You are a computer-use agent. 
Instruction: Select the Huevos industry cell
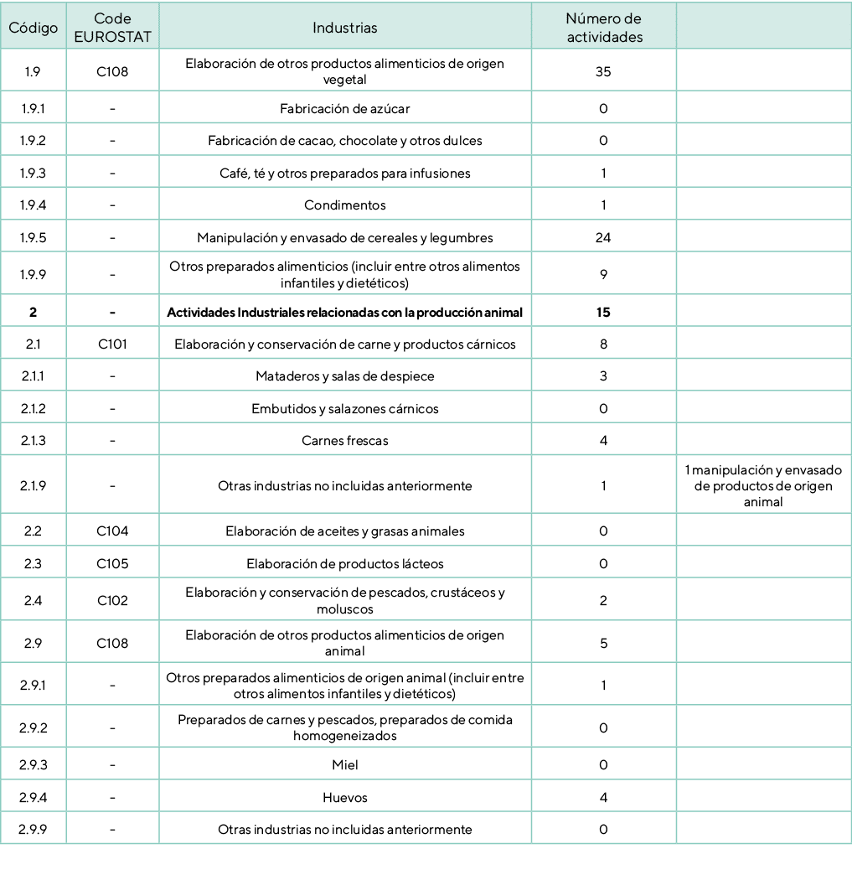tap(344, 798)
